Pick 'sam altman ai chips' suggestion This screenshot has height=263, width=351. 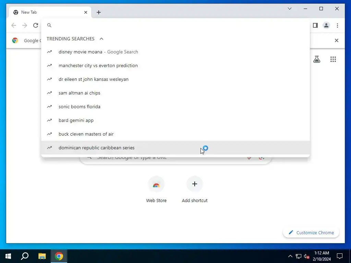[x=175, y=93]
